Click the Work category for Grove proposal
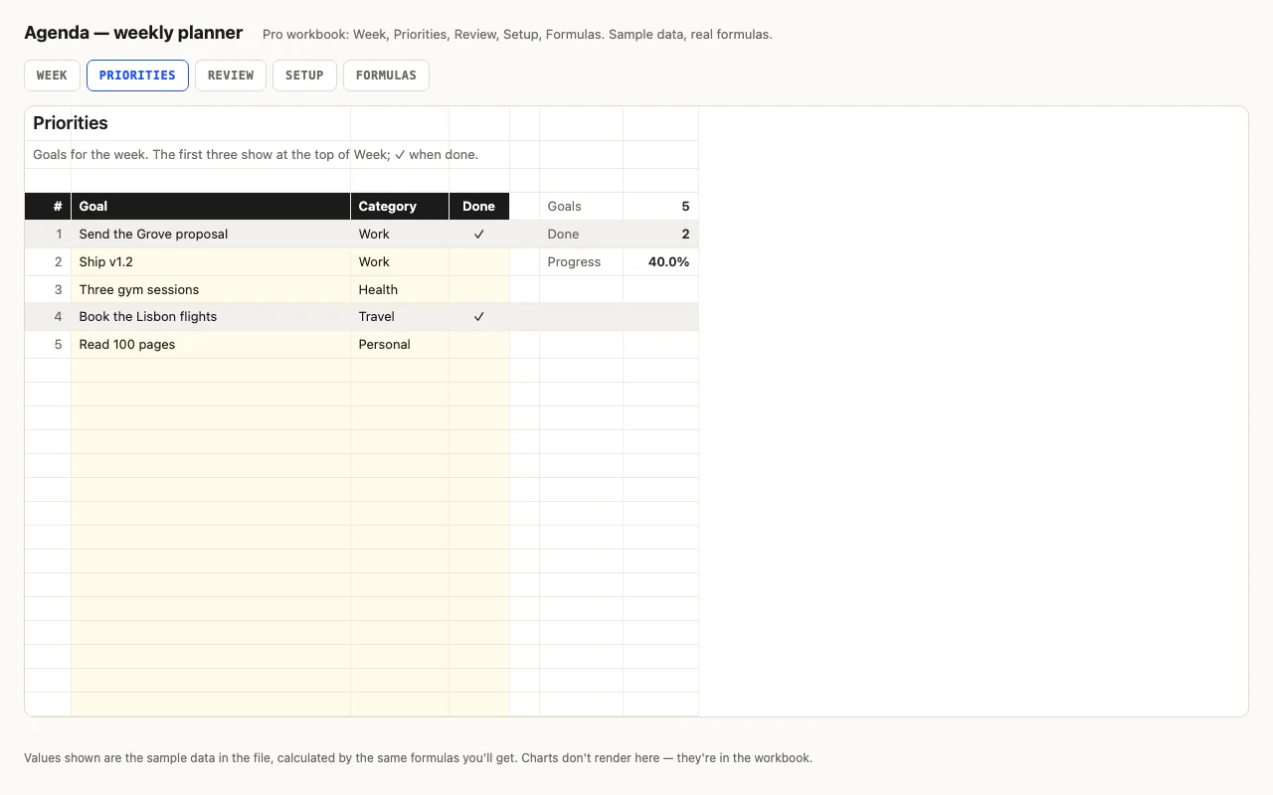This screenshot has width=1273, height=795. coord(400,235)
